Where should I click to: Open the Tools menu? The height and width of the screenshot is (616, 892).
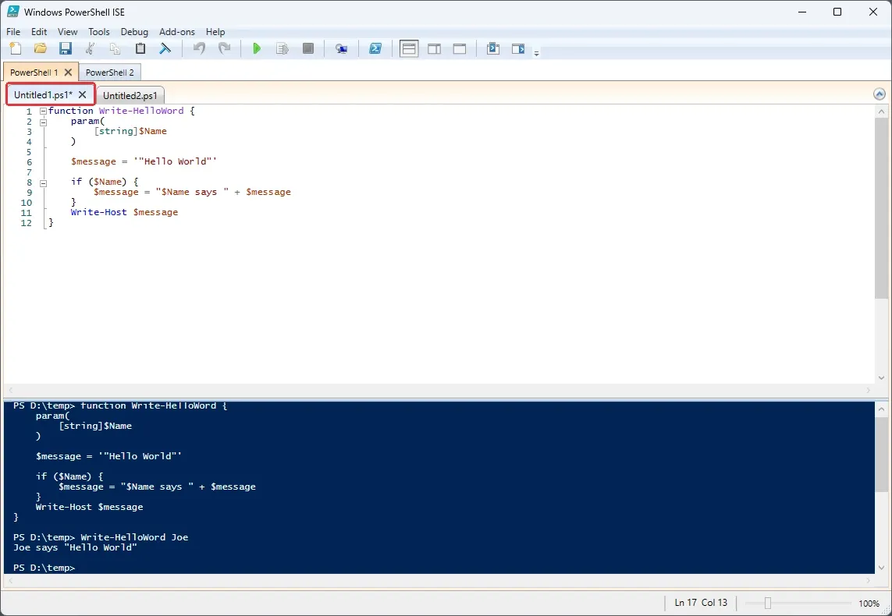coord(99,32)
